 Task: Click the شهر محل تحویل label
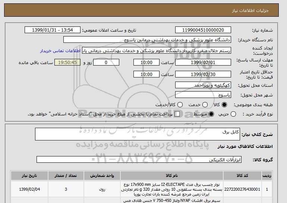(x=256, y=95)
